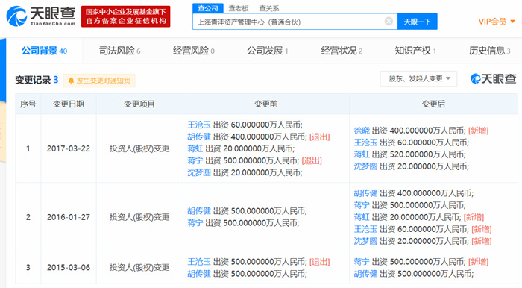
Task: Switch to the 查老板 search tab
Action: pyautogui.click(x=239, y=8)
